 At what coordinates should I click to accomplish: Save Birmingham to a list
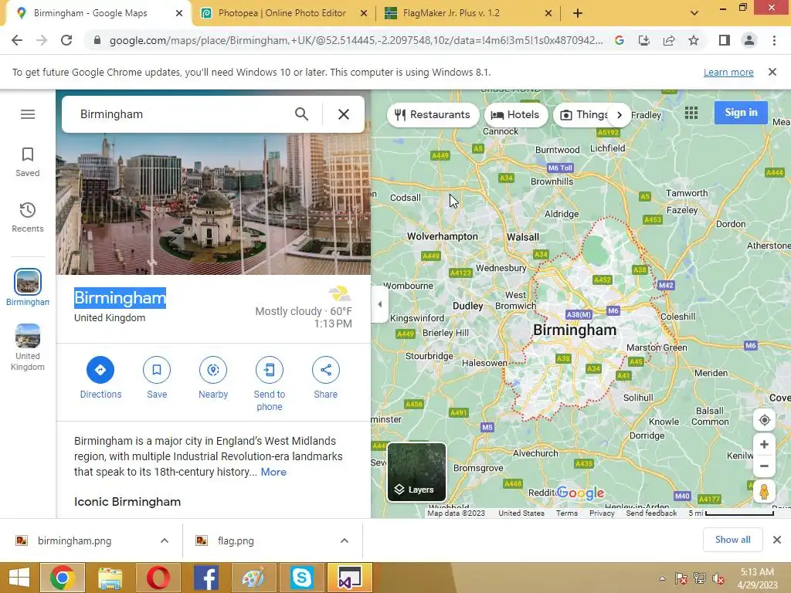click(x=157, y=370)
